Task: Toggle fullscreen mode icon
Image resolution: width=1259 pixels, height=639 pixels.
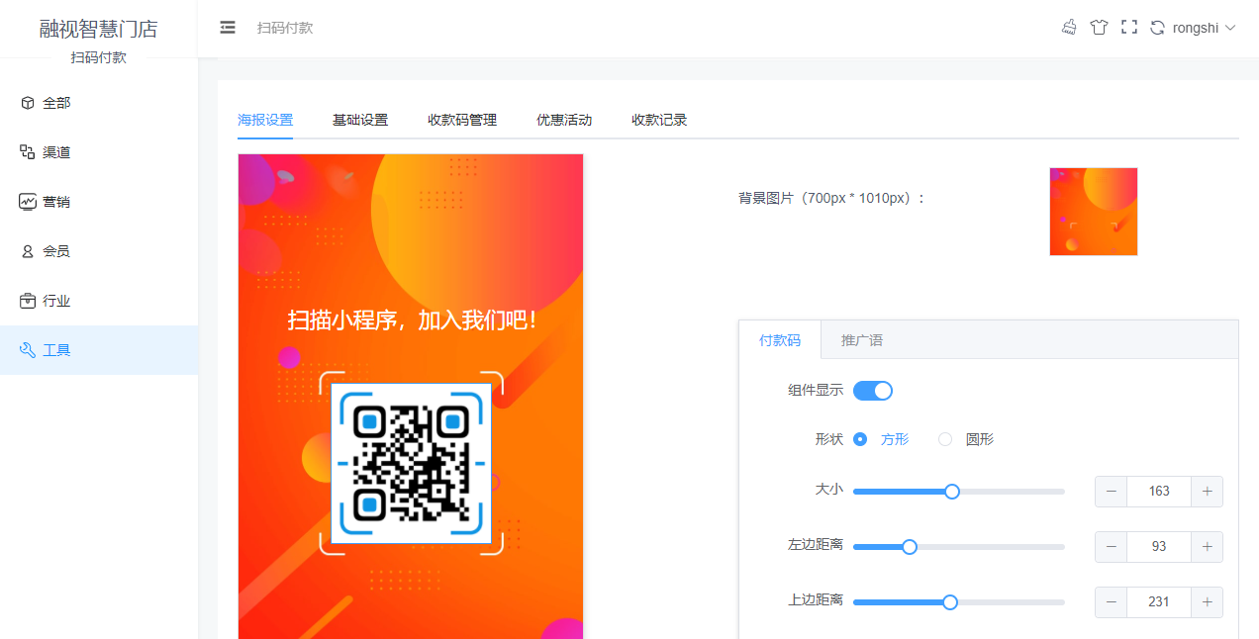Action: tap(1128, 28)
